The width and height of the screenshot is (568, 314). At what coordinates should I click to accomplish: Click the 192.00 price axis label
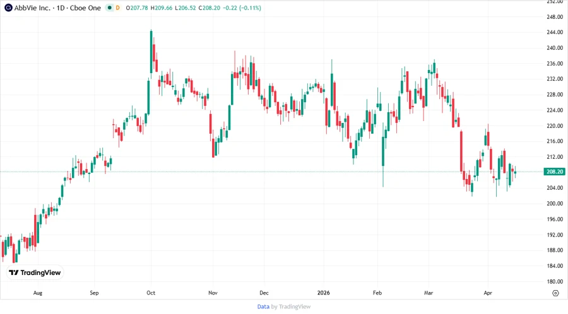click(x=555, y=235)
